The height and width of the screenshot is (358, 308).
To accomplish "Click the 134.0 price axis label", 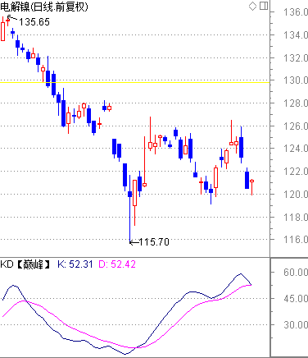I will [296, 35].
